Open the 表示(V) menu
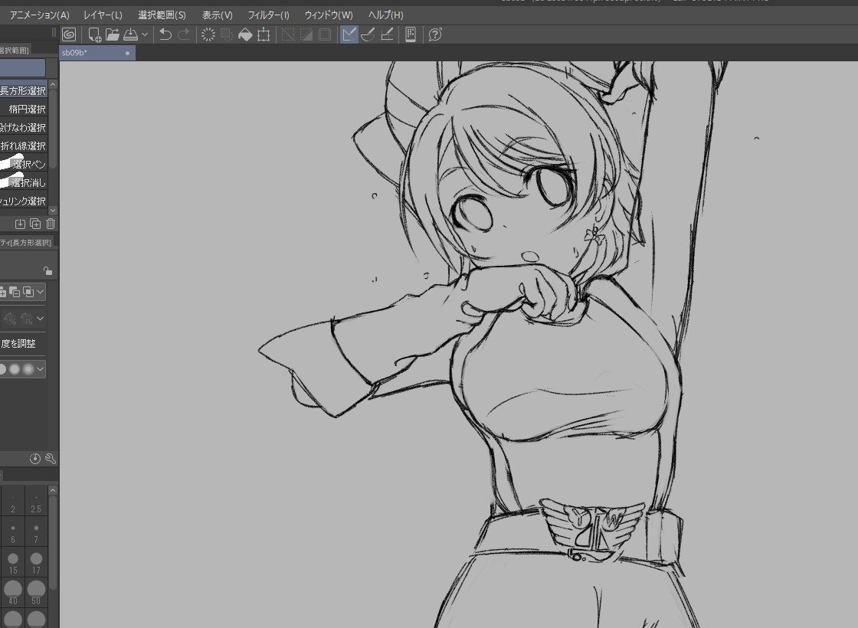The image size is (858, 628). 218,15
